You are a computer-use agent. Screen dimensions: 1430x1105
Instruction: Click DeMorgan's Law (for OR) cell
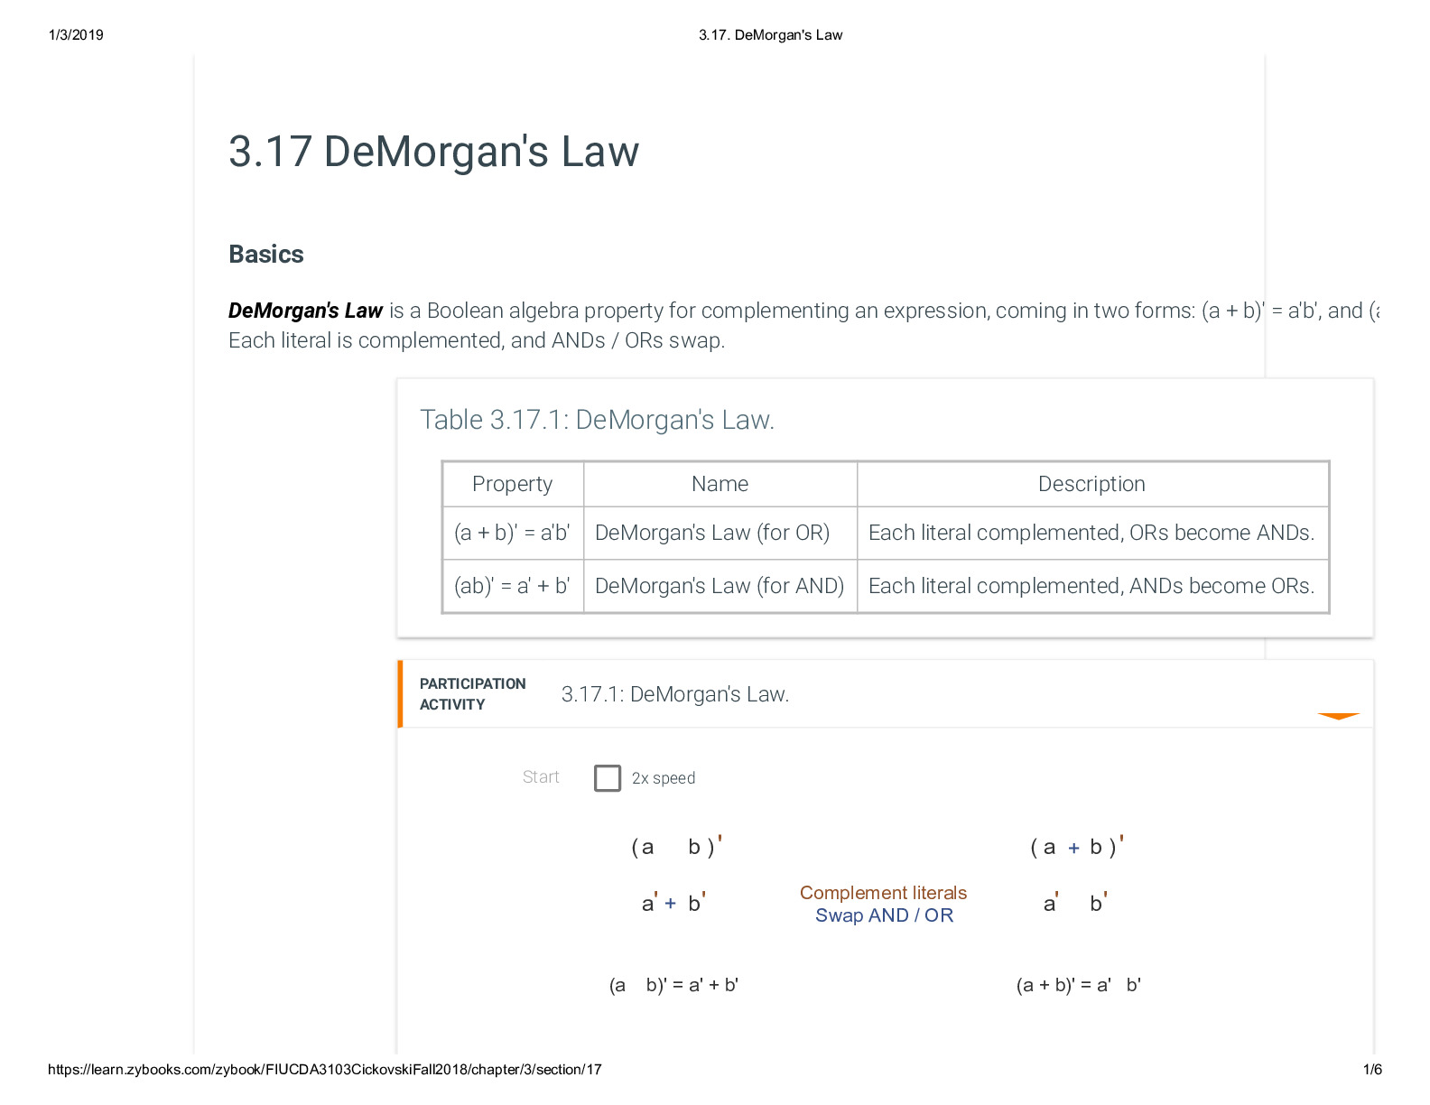point(720,533)
